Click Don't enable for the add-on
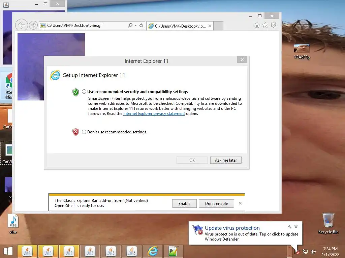 216,203
